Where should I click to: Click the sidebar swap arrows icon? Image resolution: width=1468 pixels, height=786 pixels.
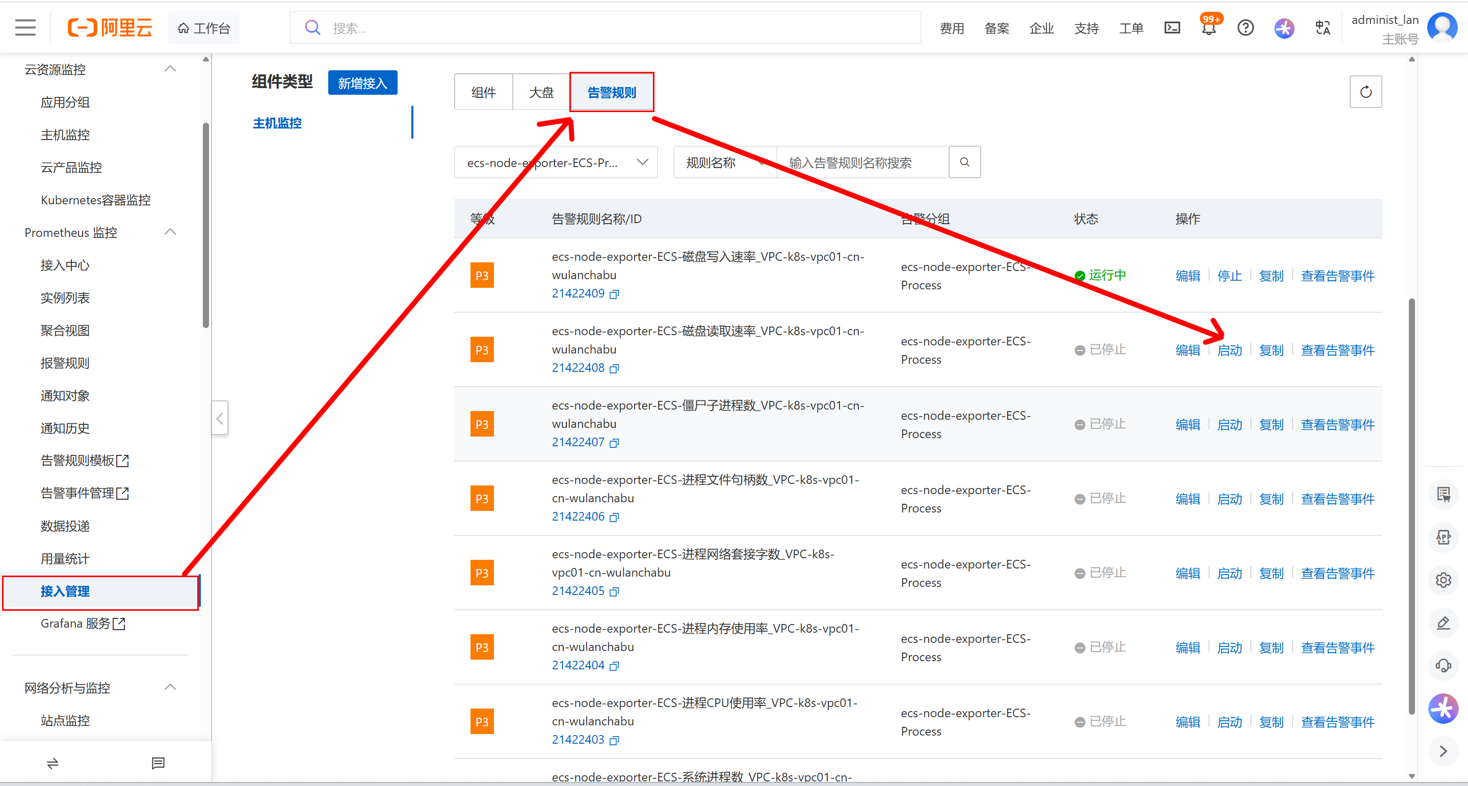(x=53, y=763)
